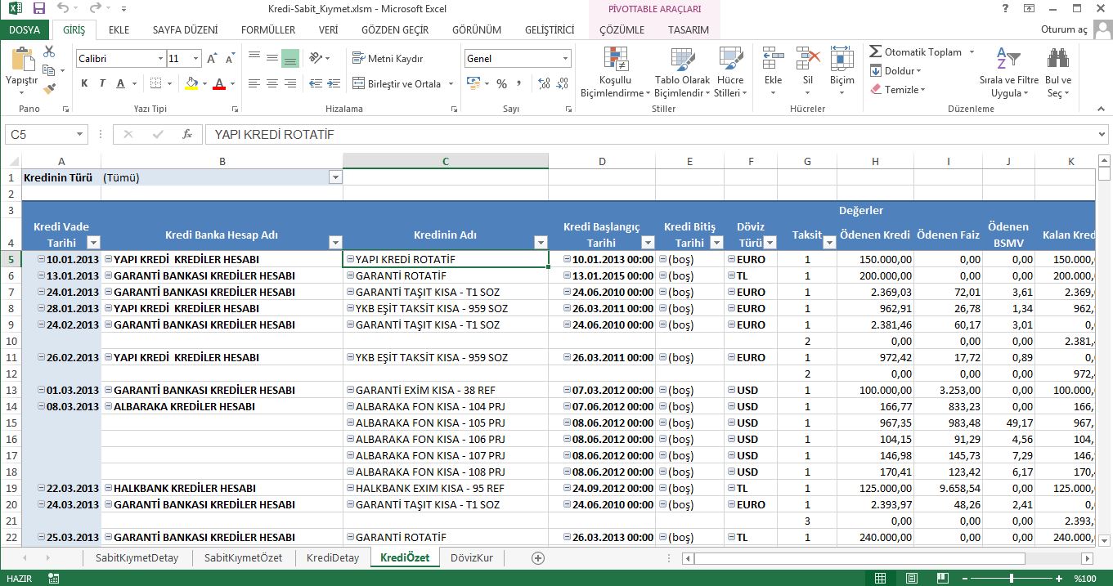Open the DOSYA file menu

25,30
